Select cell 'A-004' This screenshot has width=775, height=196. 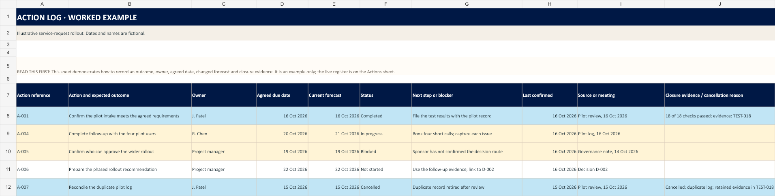click(42, 134)
